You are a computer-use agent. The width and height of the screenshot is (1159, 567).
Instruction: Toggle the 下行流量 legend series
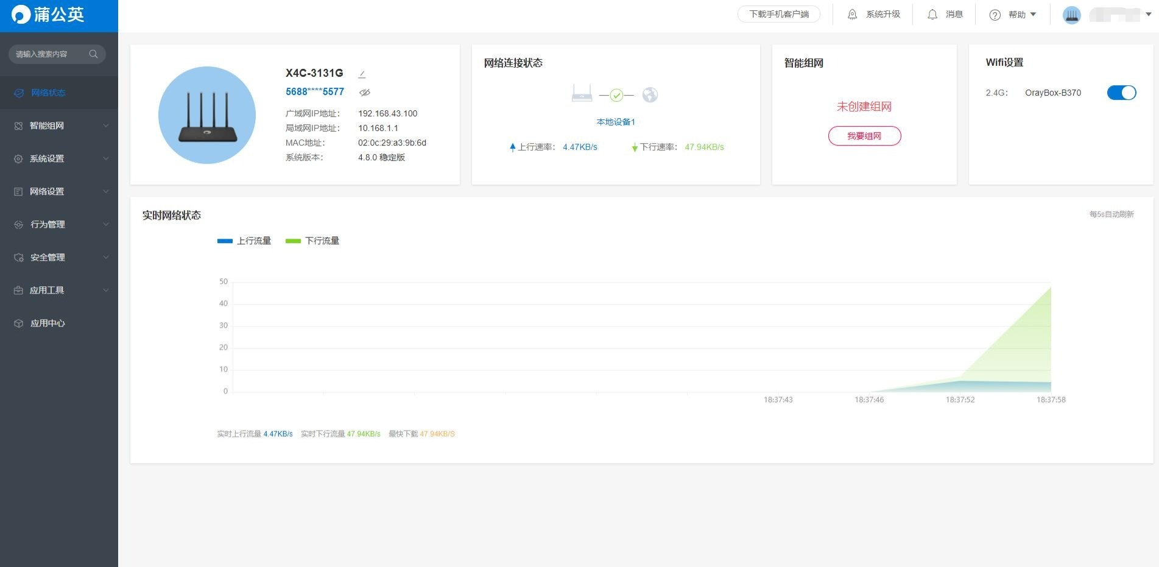pos(312,241)
